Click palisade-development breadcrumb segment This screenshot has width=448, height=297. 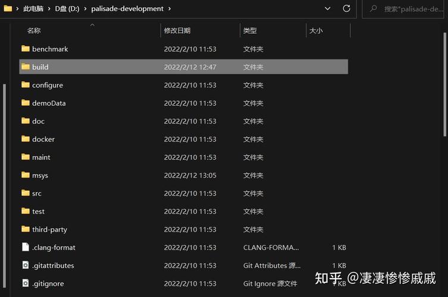tap(127, 9)
